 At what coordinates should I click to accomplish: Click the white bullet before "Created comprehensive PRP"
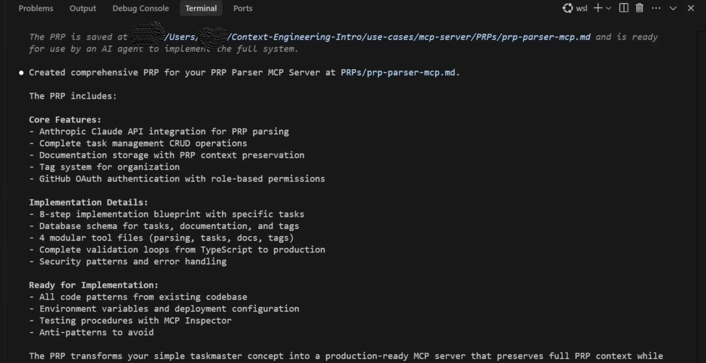(21, 73)
